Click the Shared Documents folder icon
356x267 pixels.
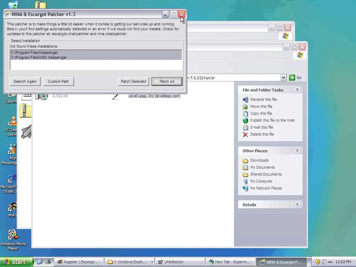245,175
